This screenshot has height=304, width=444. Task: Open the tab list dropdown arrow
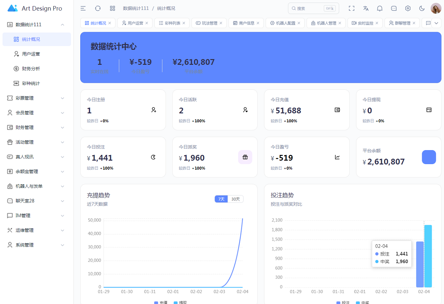point(436,23)
